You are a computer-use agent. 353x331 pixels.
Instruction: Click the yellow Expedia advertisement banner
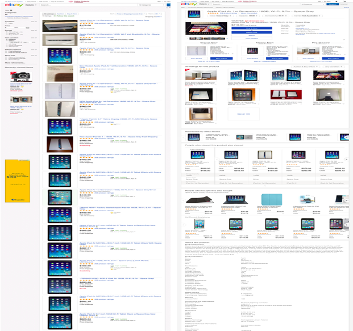(18, 181)
